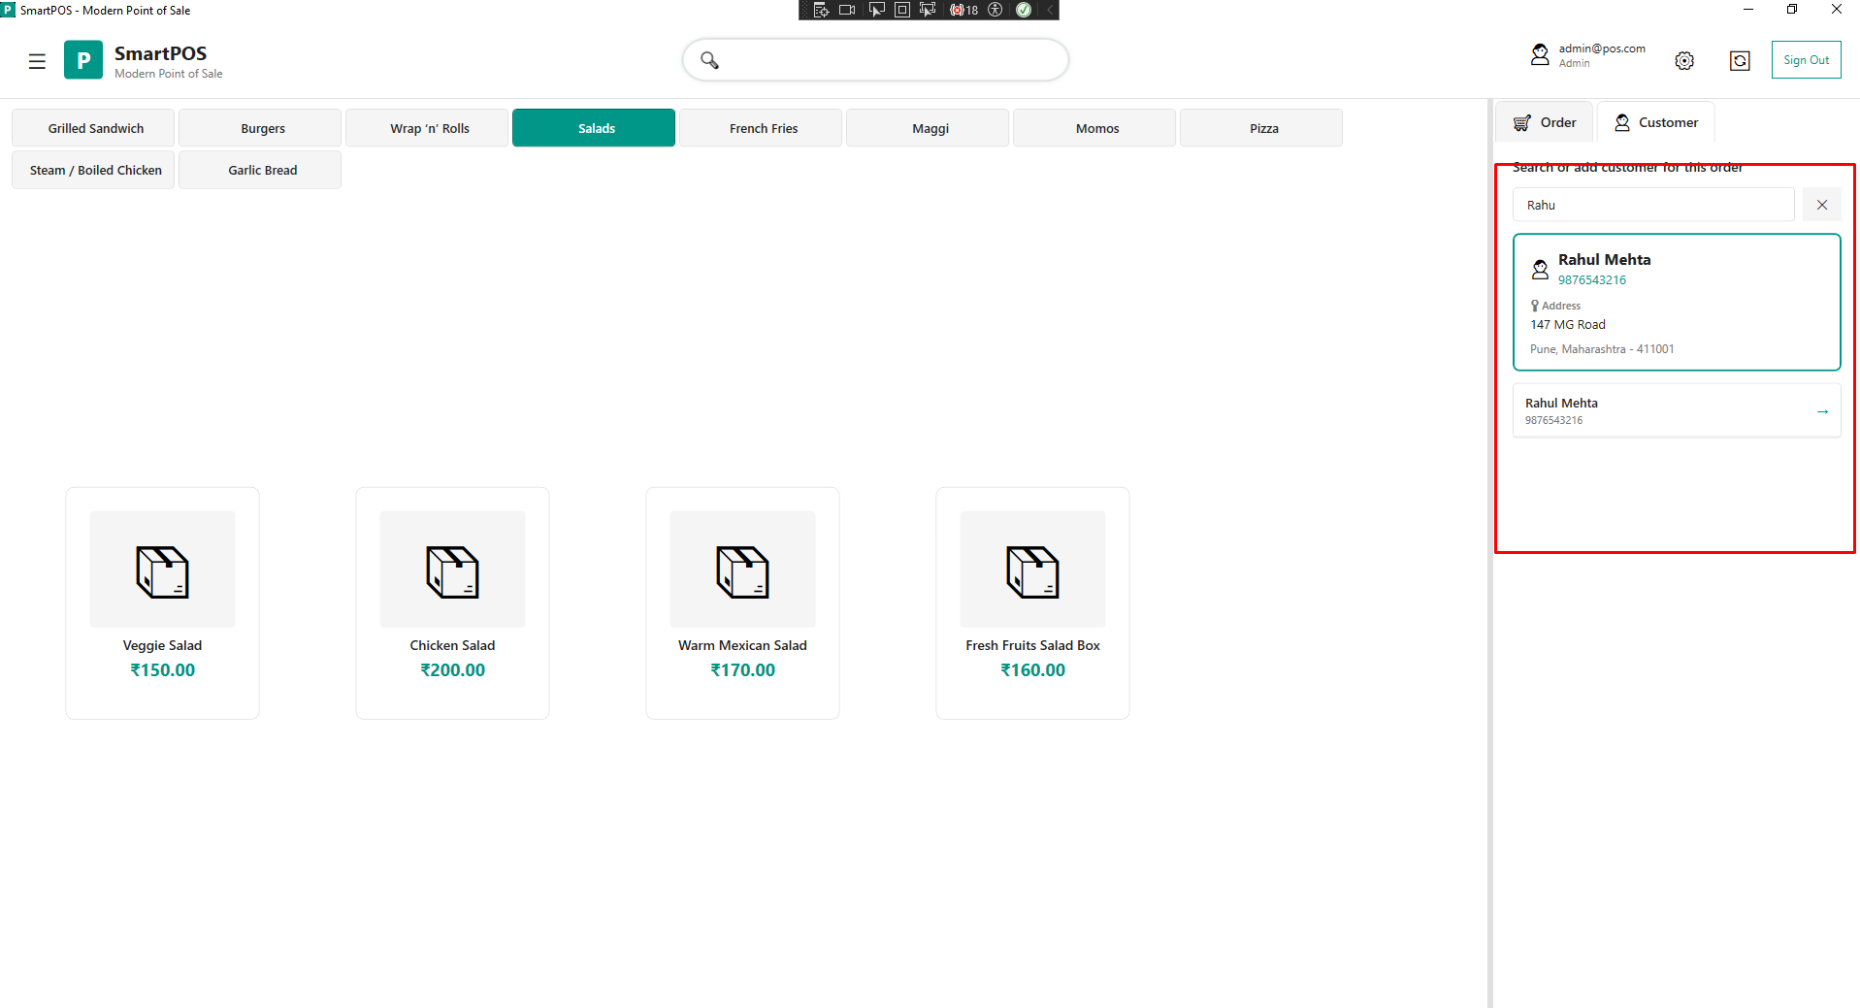Click the refresh sync icon
The height and width of the screenshot is (1008, 1860).
(1740, 60)
